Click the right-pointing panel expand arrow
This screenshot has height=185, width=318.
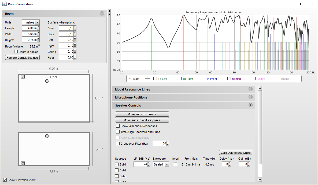point(109,14)
